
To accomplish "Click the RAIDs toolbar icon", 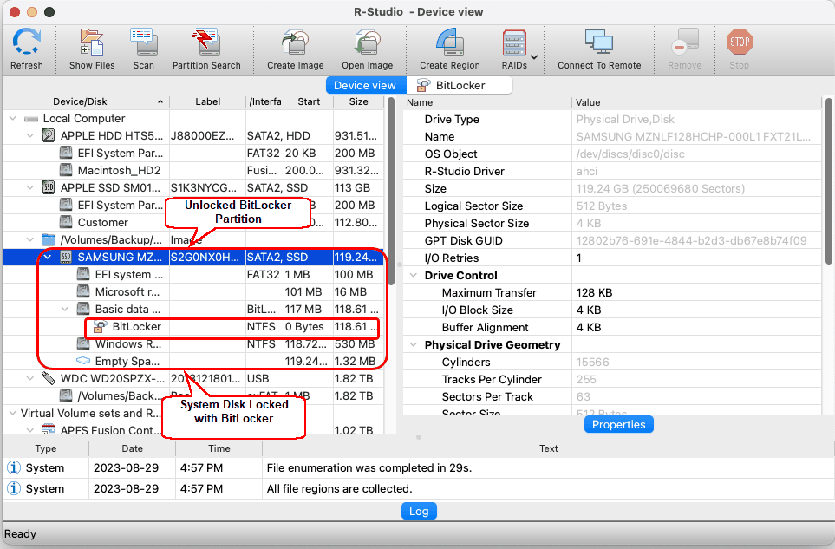I will [514, 42].
